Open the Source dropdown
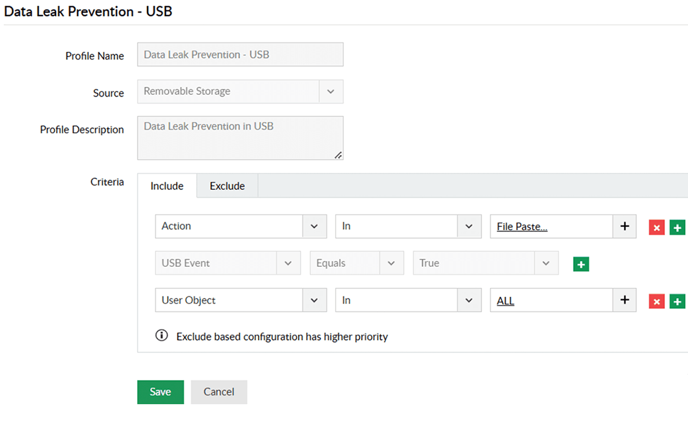 click(331, 91)
